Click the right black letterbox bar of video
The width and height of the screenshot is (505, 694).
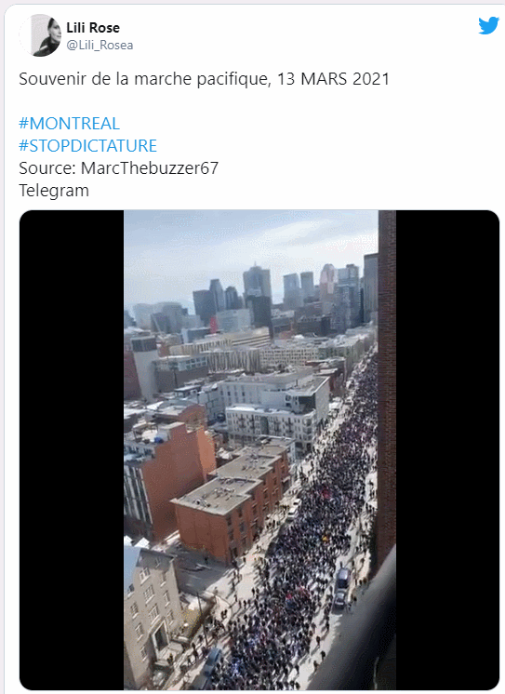447,449
